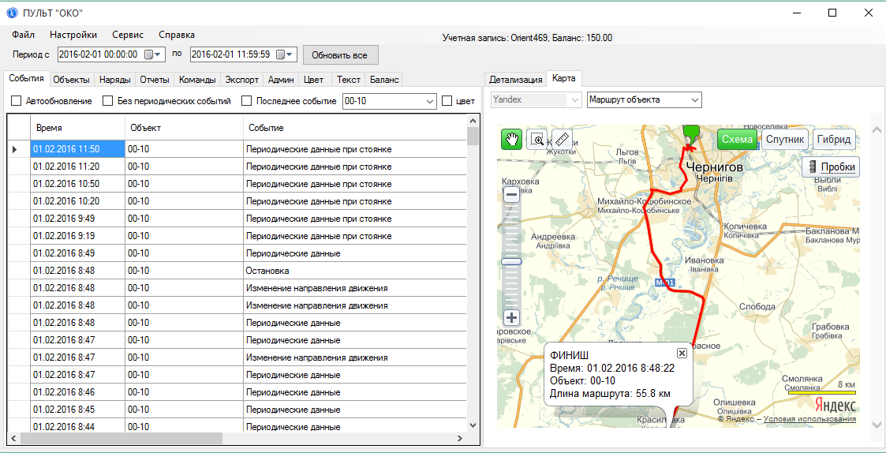
Task: Open the Справка menu
Action: click(177, 35)
